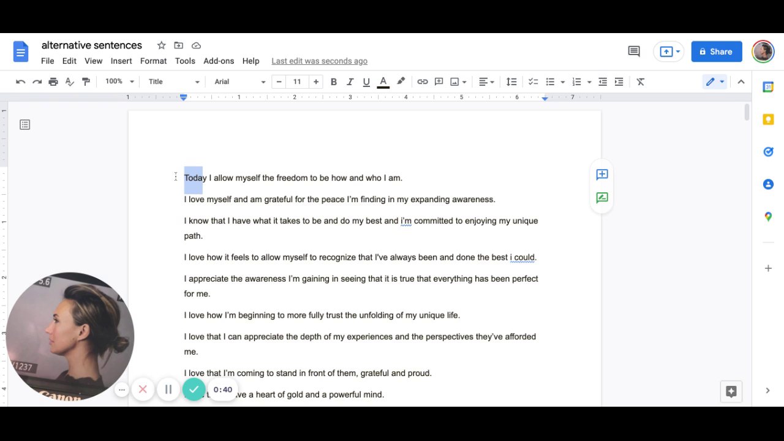Image resolution: width=784 pixels, height=441 pixels.
Task: Expand numbered list style dropdown arrow
Action: [x=589, y=81]
